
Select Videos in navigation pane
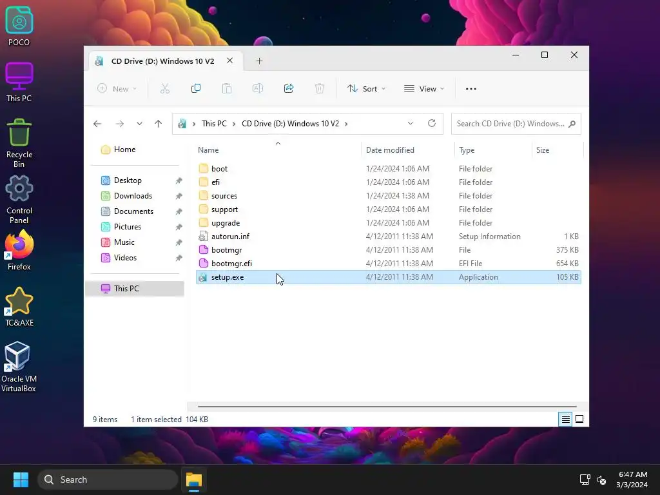tap(135, 258)
